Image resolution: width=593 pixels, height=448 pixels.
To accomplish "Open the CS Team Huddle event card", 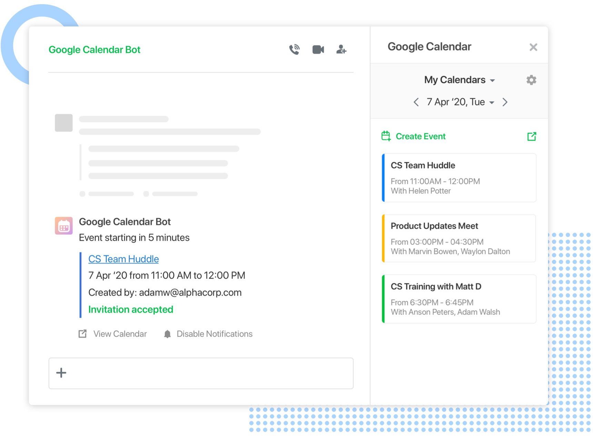I will click(459, 178).
